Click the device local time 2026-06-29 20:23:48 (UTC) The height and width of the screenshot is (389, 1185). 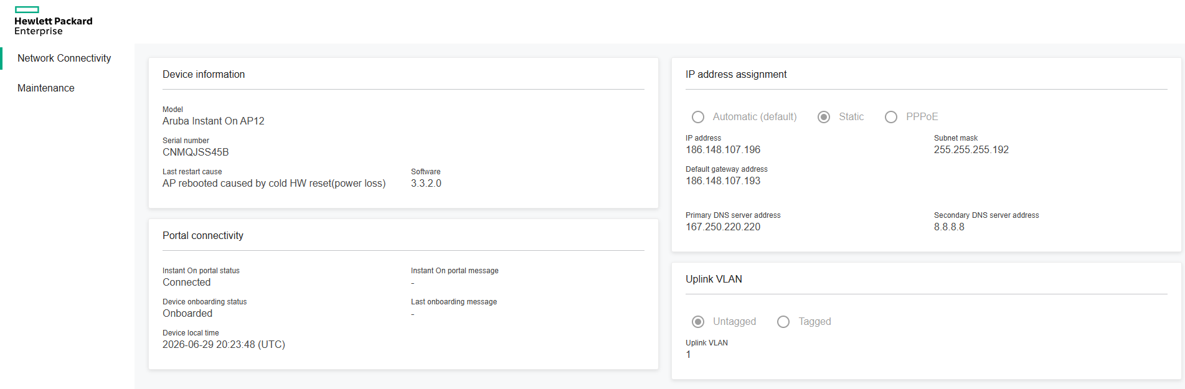click(224, 345)
